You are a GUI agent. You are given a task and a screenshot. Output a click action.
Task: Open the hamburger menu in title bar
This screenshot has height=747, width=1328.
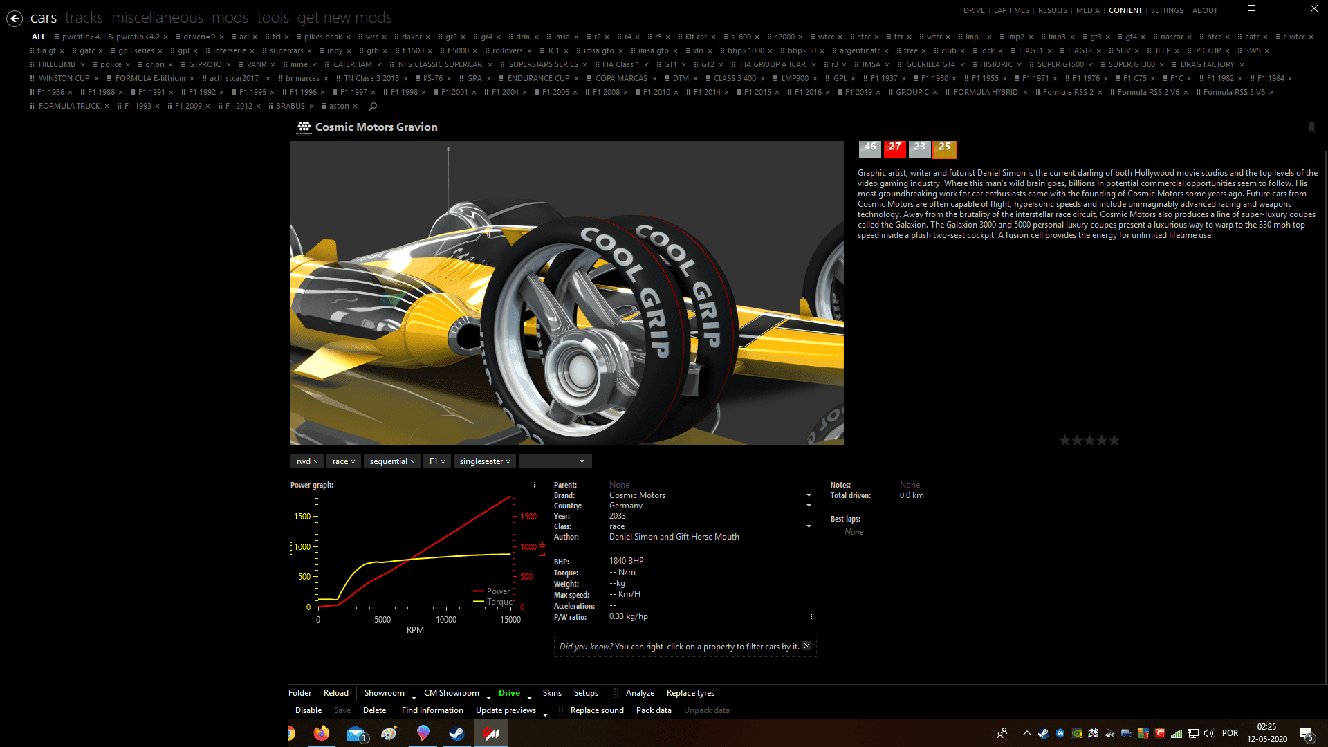(1251, 8)
